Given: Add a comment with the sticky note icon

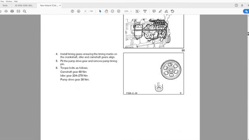Looking at the screenshot, I should click(154, 11).
